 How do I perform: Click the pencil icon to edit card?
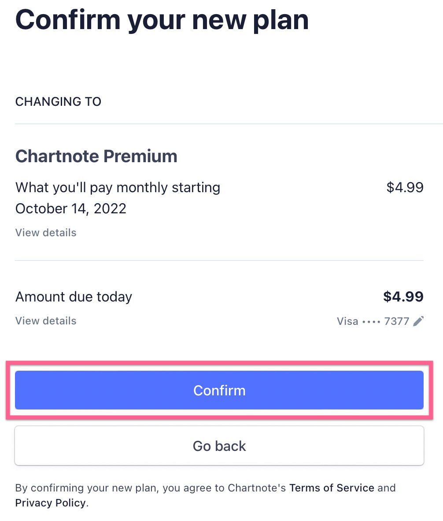point(418,321)
